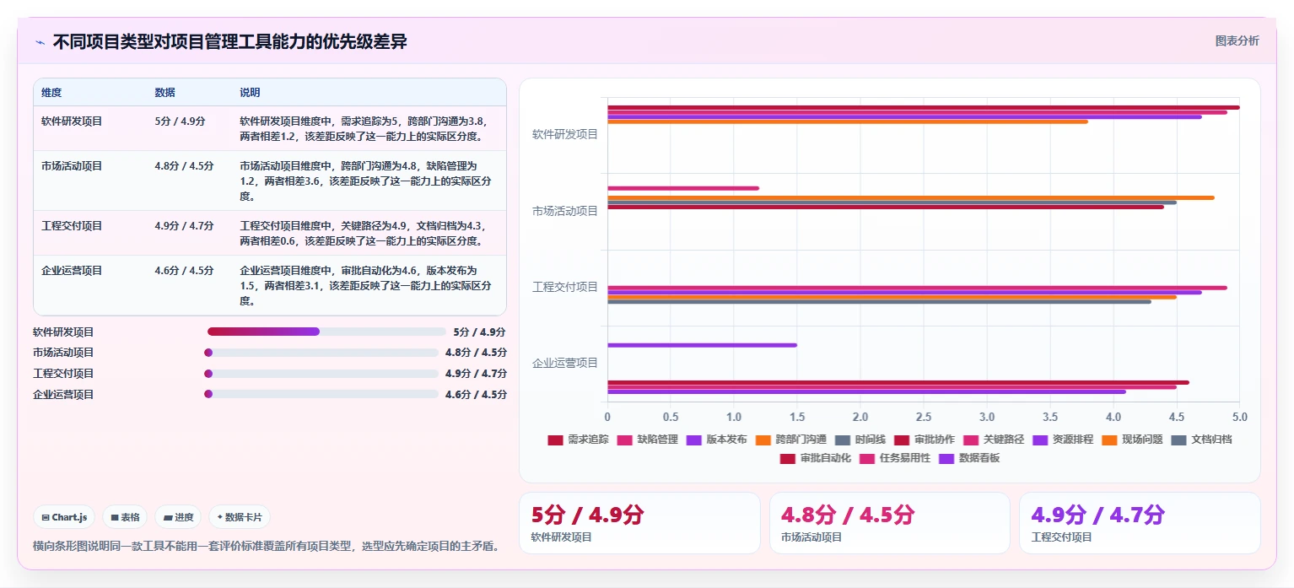
Task: Open the 工程交付项目 data card
Action: point(1140,523)
